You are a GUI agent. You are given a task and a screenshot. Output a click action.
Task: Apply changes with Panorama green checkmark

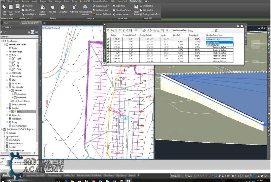point(238,26)
